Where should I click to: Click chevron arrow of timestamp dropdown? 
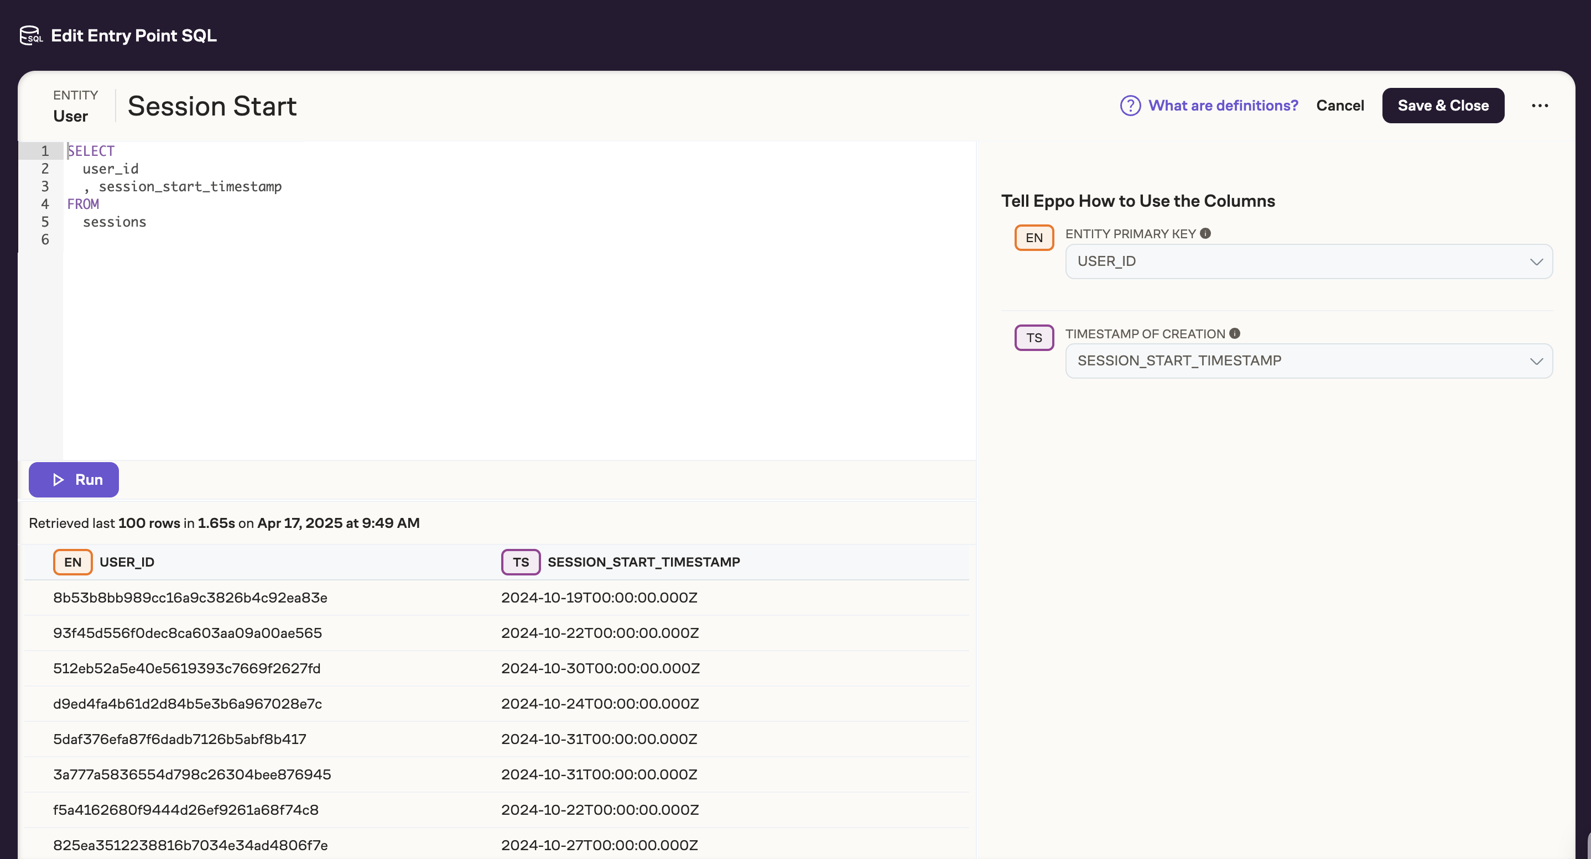pyautogui.click(x=1536, y=361)
